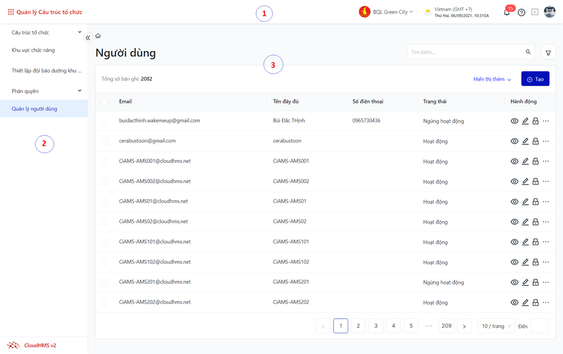Image resolution: width=563 pixels, height=354 pixels.
Task: Lock the CiAMS-AMS001 user account
Action: click(536, 162)
